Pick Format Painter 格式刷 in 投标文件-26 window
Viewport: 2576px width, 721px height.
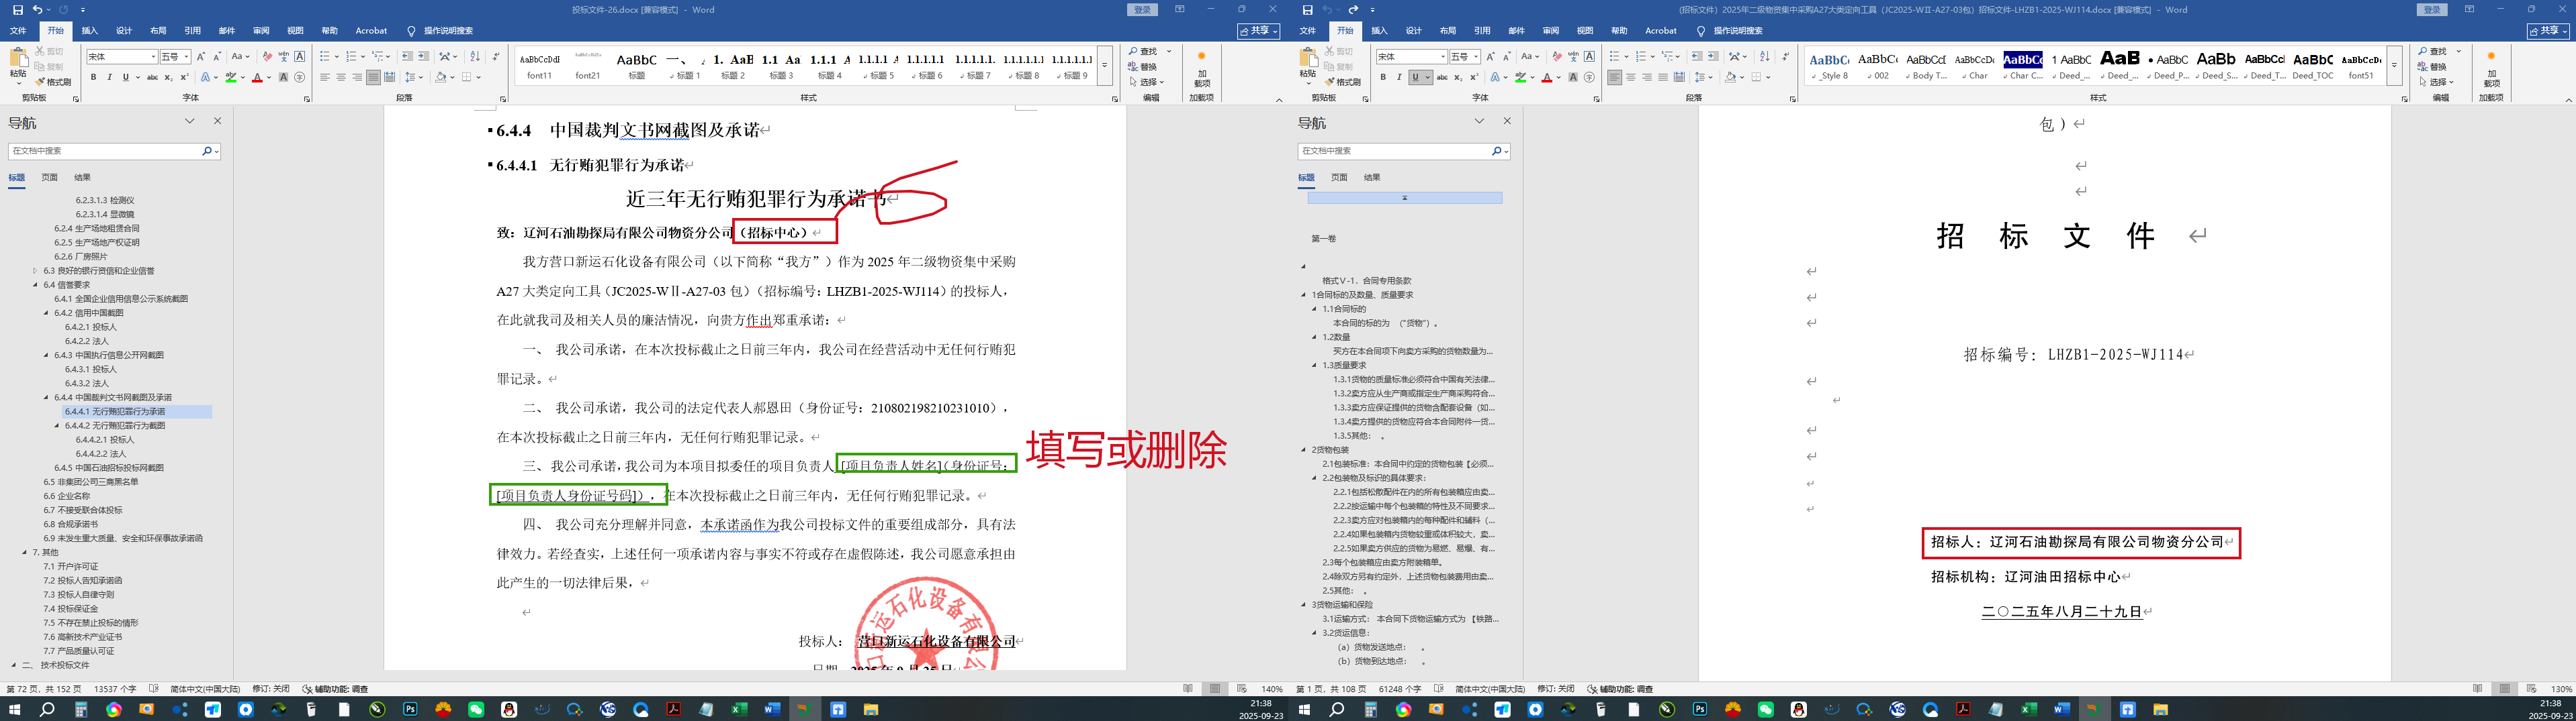[x=54, y=82]
